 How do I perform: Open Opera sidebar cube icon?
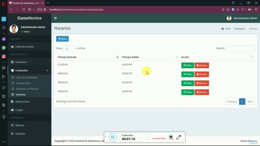tap(4, 97)
